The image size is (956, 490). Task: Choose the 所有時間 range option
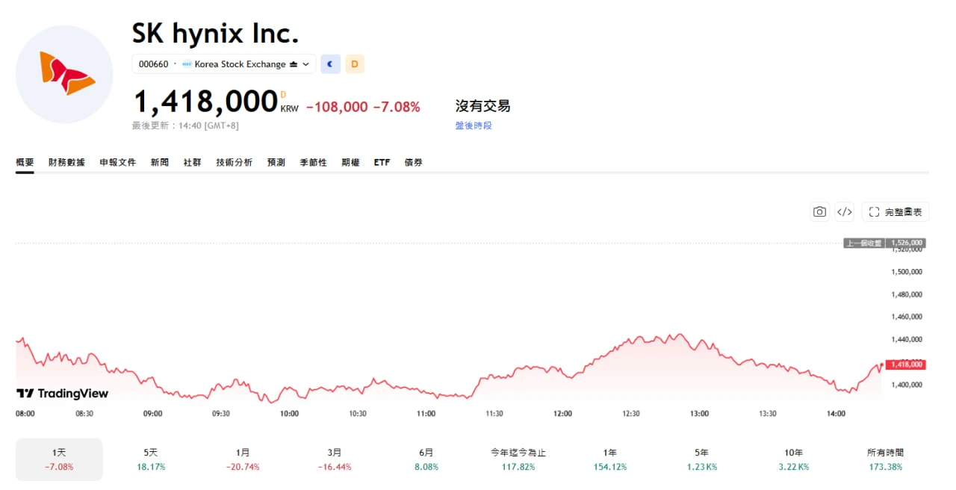pos(885,459)
